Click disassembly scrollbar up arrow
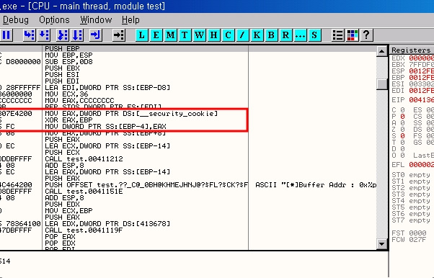The image size is (434, 278). 381,51
